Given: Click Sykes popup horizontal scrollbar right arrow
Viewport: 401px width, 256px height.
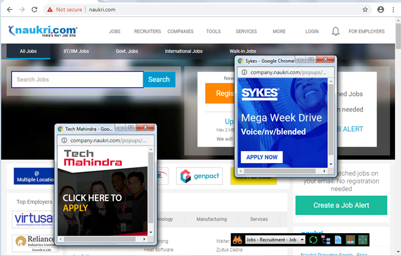Looking at the screenshot, I should tap(324, 171).
